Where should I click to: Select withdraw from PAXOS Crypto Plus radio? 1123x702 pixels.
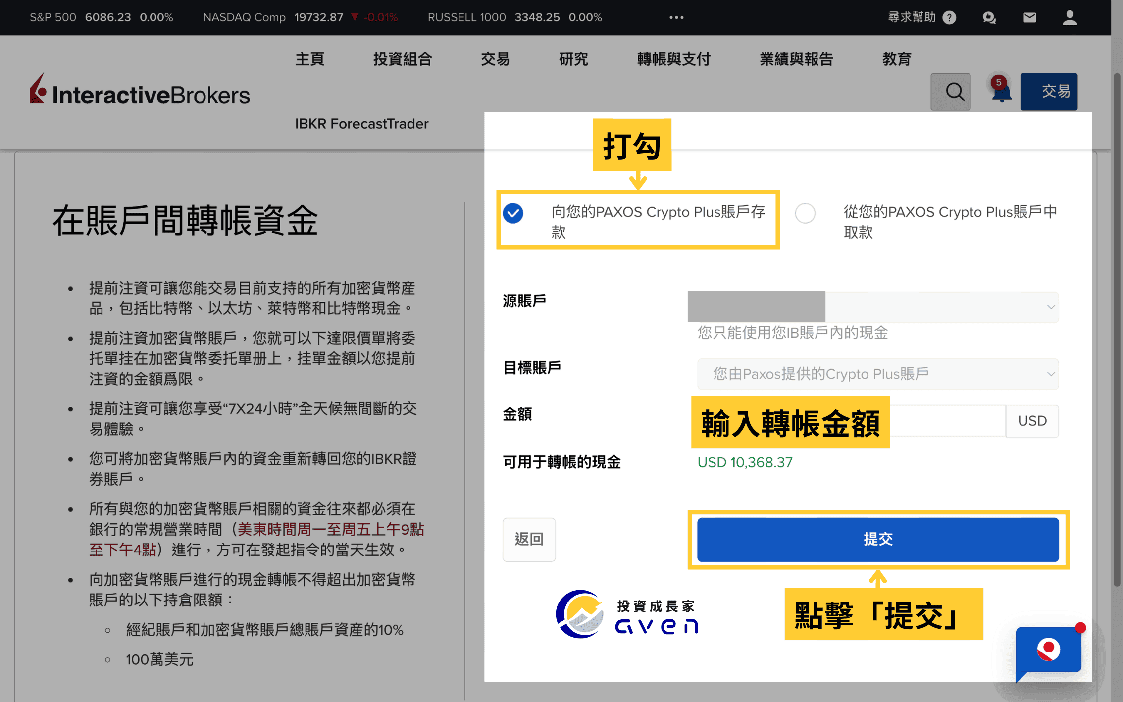(x=805, y=213)
